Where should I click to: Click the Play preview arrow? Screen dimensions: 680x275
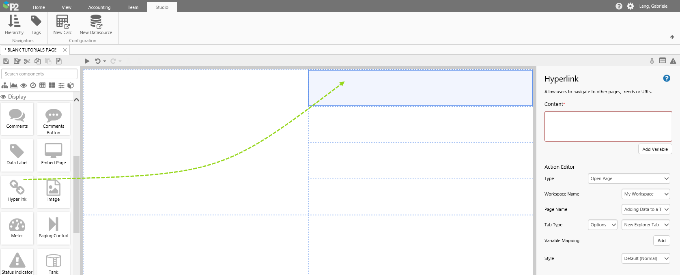[x=87, y=61]
